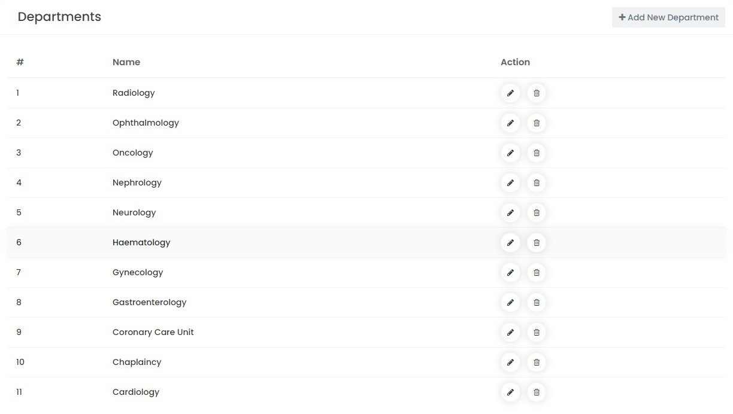This screenshot has height=414, width=733.
Task: Click the Oncology department name
Action: [x=133, y=153]
